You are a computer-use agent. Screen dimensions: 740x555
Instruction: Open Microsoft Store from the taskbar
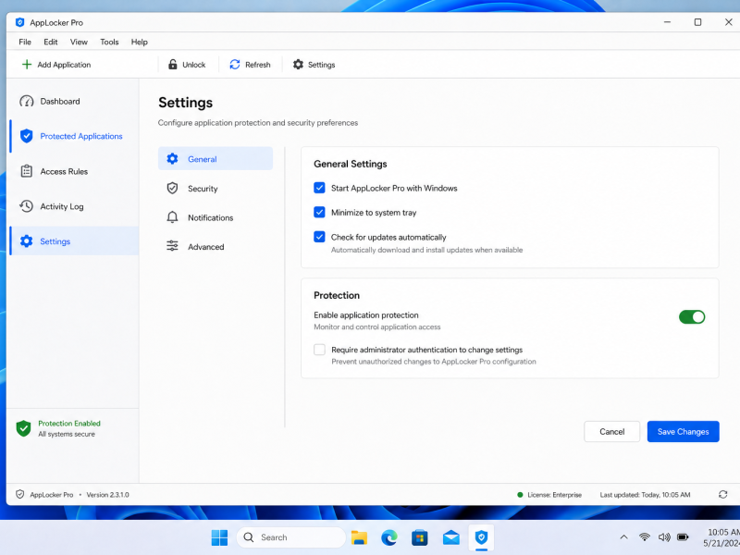point(420,537)
